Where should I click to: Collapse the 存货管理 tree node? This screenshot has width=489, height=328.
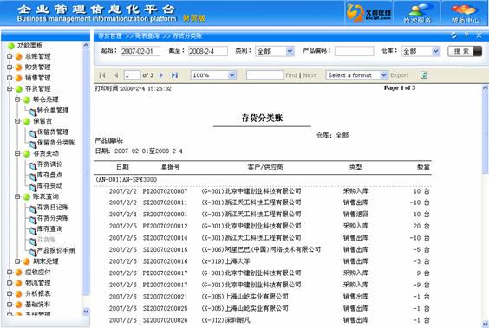point(10,88)
